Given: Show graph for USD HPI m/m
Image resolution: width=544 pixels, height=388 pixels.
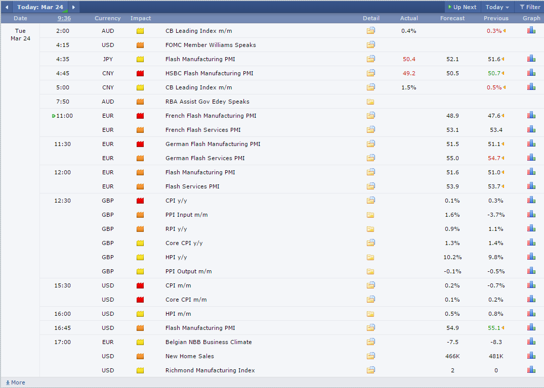Looking at the screenshot, I should [x=531, y=314].
